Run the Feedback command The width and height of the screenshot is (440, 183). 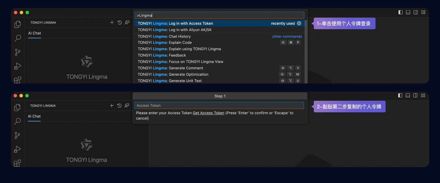point(219,55)
